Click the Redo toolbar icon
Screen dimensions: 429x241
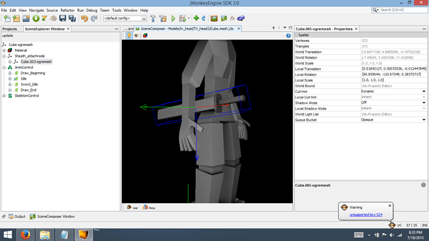[94, 18]
